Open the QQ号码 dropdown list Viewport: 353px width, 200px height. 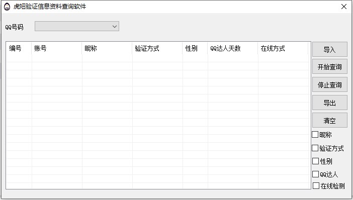(77, 26)
